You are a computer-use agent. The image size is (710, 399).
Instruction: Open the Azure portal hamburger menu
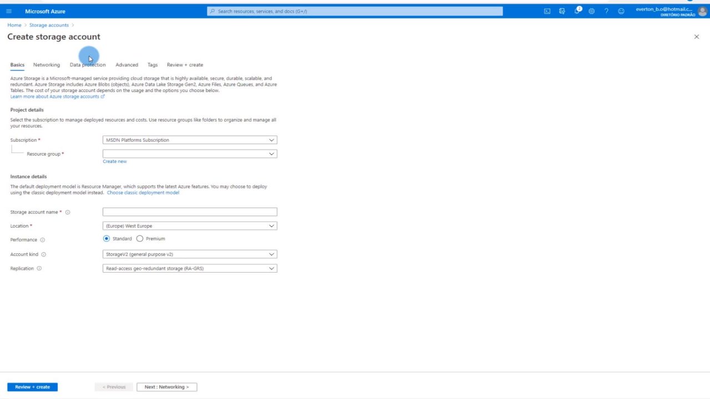click(8, 11)
